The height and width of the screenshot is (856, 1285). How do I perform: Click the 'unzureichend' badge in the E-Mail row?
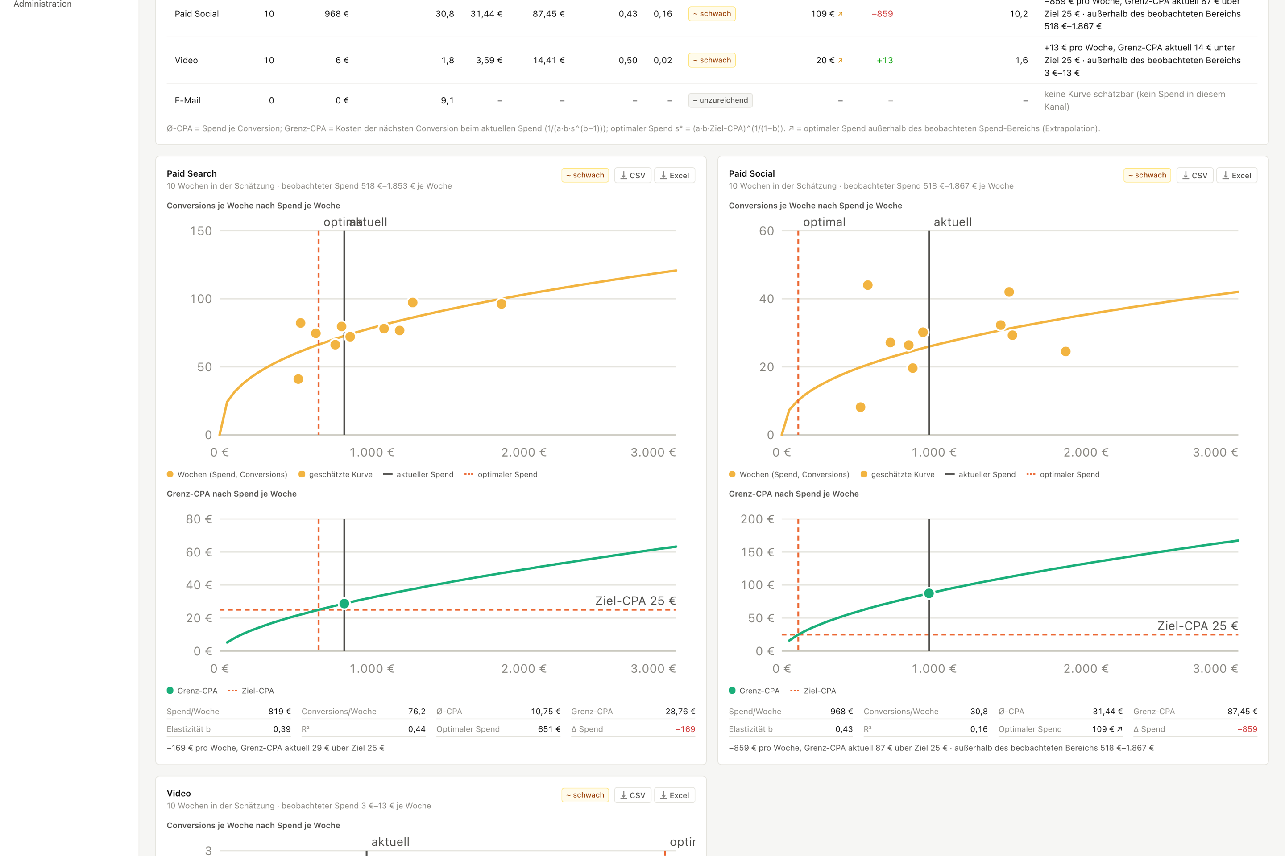(x=721, y=100)
